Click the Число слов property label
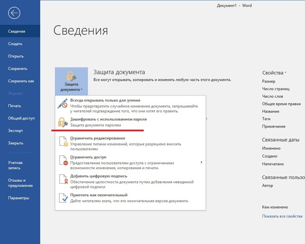 [272, 96]
